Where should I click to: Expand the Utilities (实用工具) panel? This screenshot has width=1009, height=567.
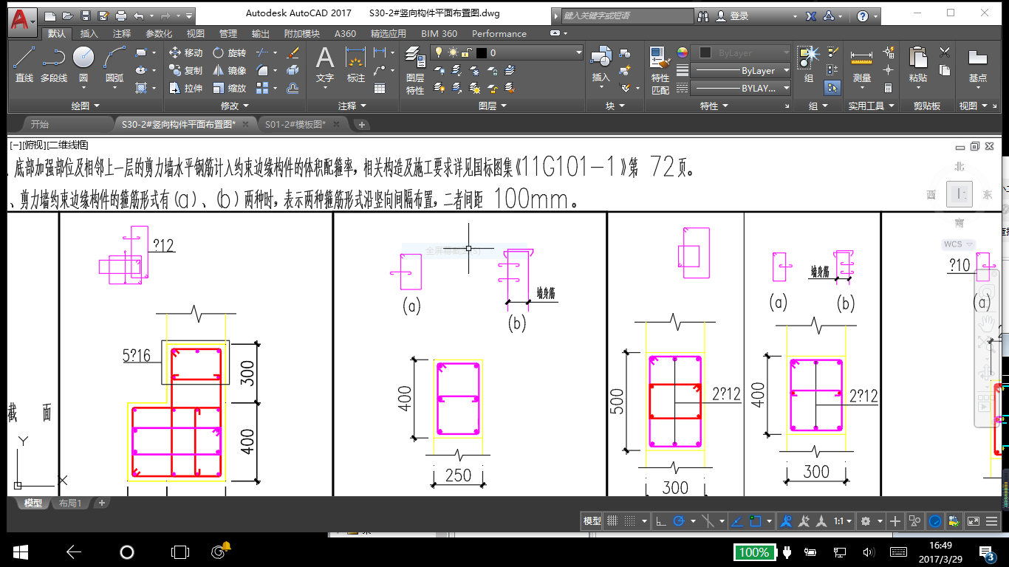(x=872, y=106)
